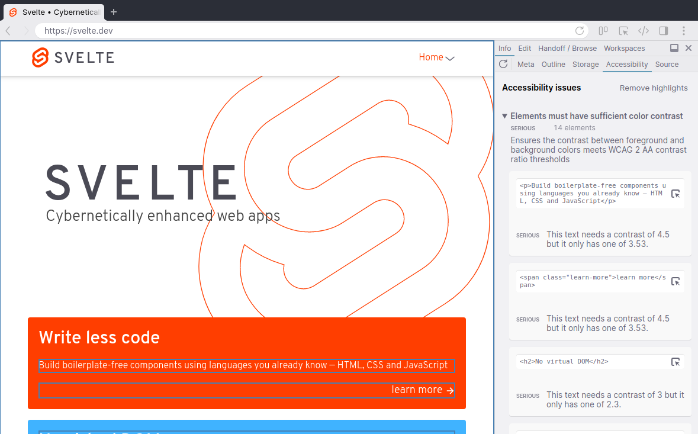Image resolution: width=698 pixels, height=434 pixels.
Task: Open the code view icon in toolbar
Action: click(x=644, y=31)
